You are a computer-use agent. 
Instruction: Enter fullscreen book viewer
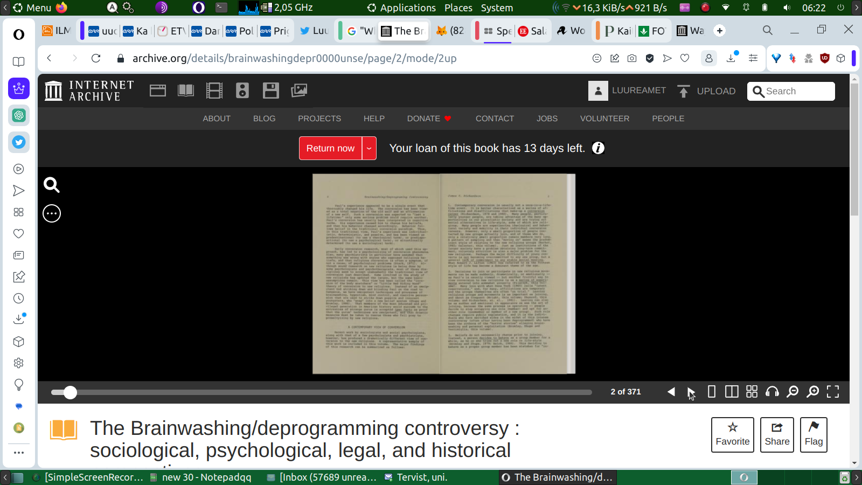point(833,392)
